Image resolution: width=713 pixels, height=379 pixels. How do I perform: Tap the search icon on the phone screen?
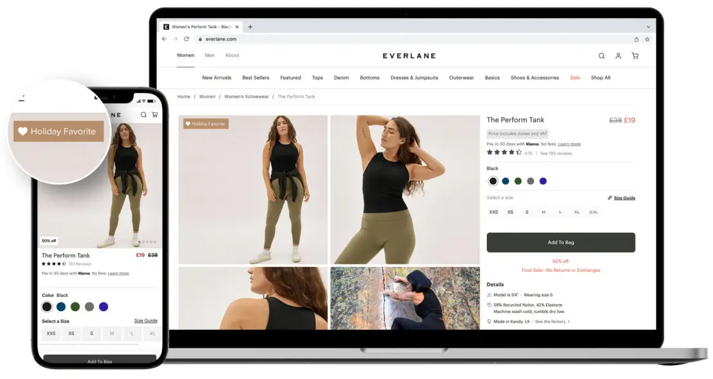(143, 115)
